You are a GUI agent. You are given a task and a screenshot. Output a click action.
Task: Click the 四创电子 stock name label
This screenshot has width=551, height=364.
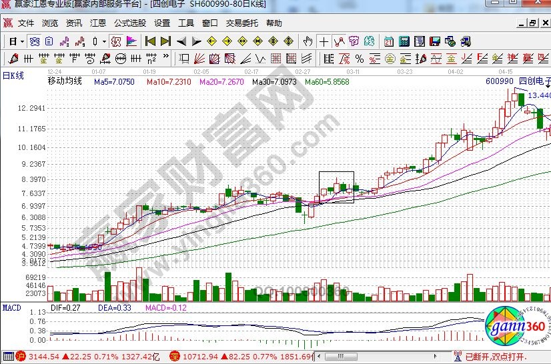point(534,81)
